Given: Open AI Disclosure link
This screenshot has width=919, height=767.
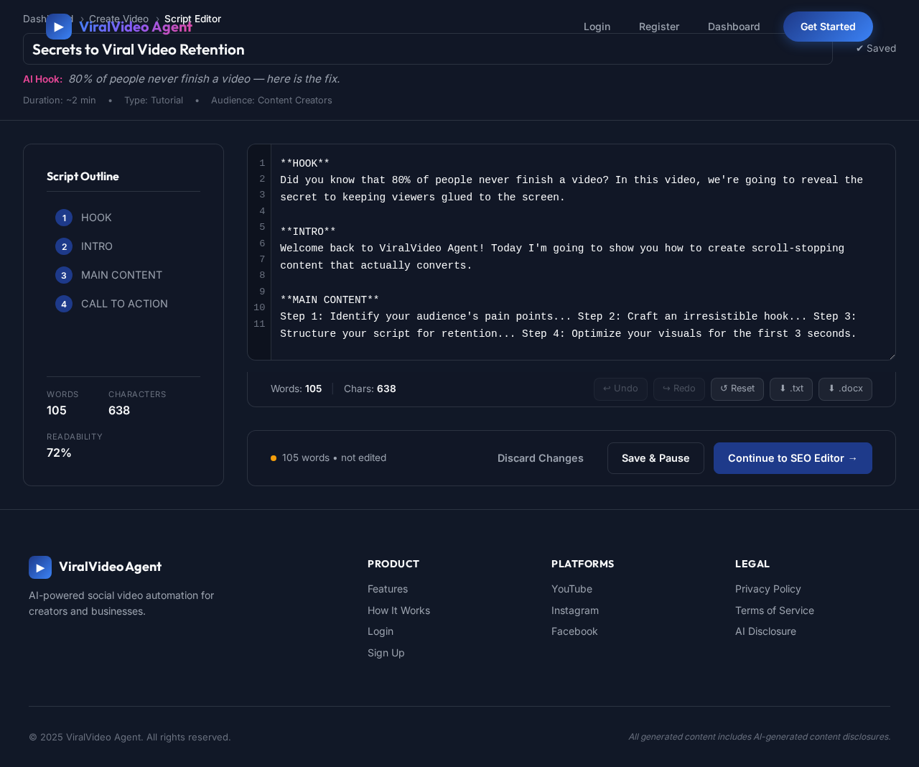Looking at the screenshot, I should pyautogui.click(x=765, y=631).
